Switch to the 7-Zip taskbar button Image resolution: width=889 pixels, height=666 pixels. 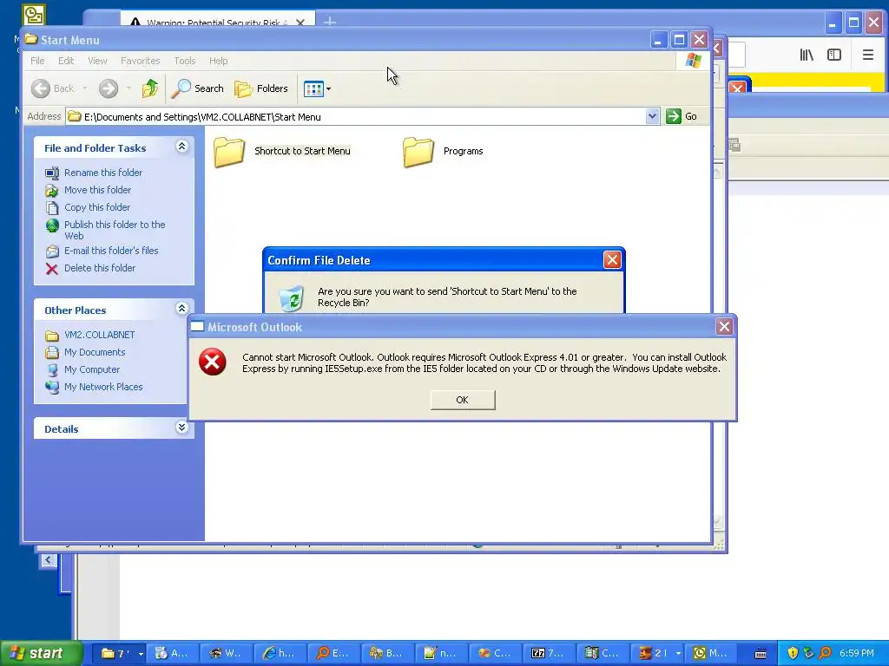[548, 653]
